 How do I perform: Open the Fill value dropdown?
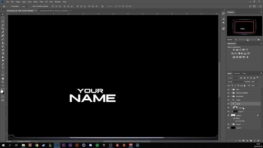[257, 86]
